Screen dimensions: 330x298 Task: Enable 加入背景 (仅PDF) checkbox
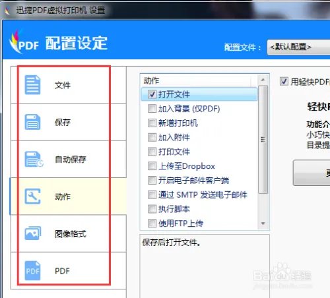(x=152, y=109)
